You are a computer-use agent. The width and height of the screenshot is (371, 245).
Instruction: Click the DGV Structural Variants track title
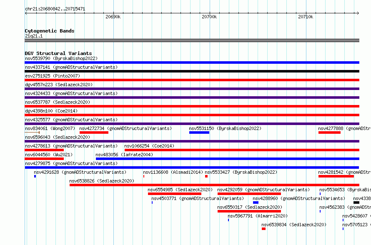tap(58, 53)
